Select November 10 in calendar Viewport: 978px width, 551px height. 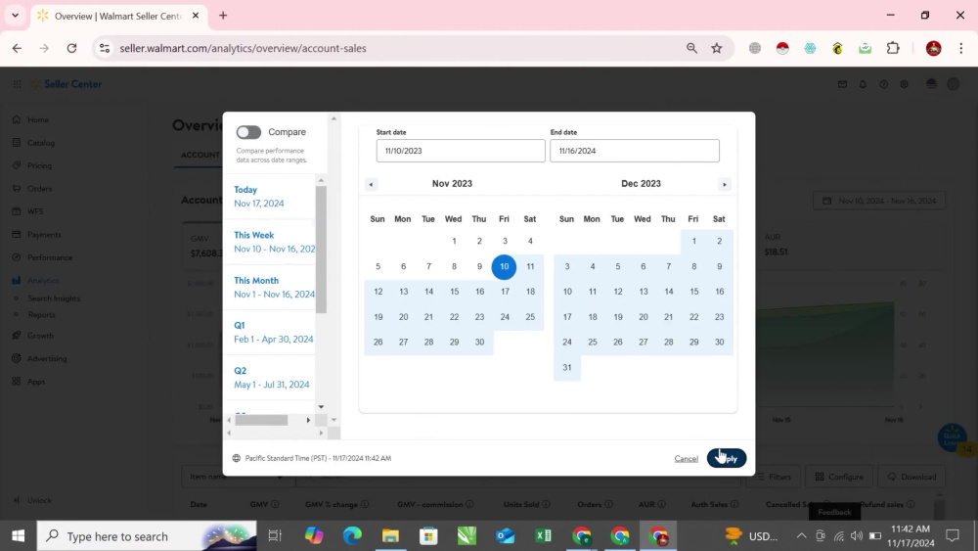click(x=504, y=266)
